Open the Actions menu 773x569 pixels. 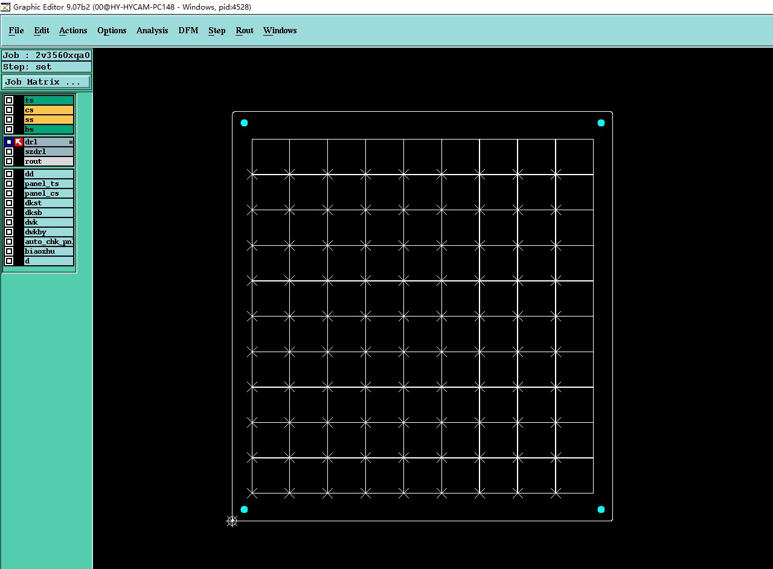pos(73,30)
